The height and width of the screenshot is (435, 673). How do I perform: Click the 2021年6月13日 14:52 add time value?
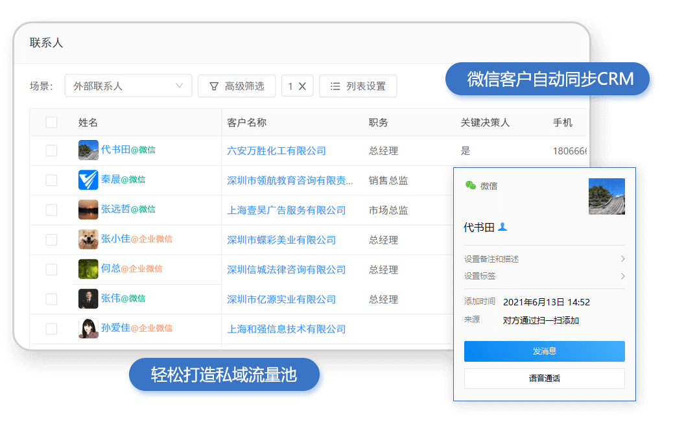547,302
